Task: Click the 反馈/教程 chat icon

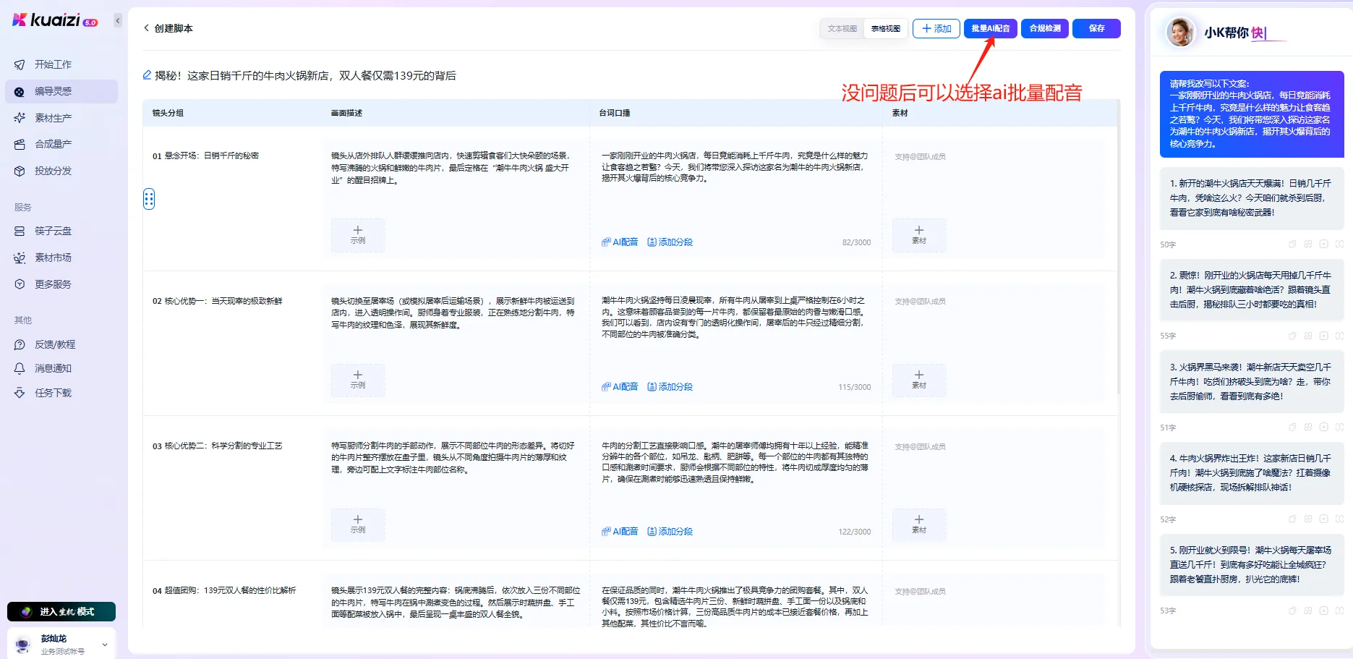Action: [20, 344]
